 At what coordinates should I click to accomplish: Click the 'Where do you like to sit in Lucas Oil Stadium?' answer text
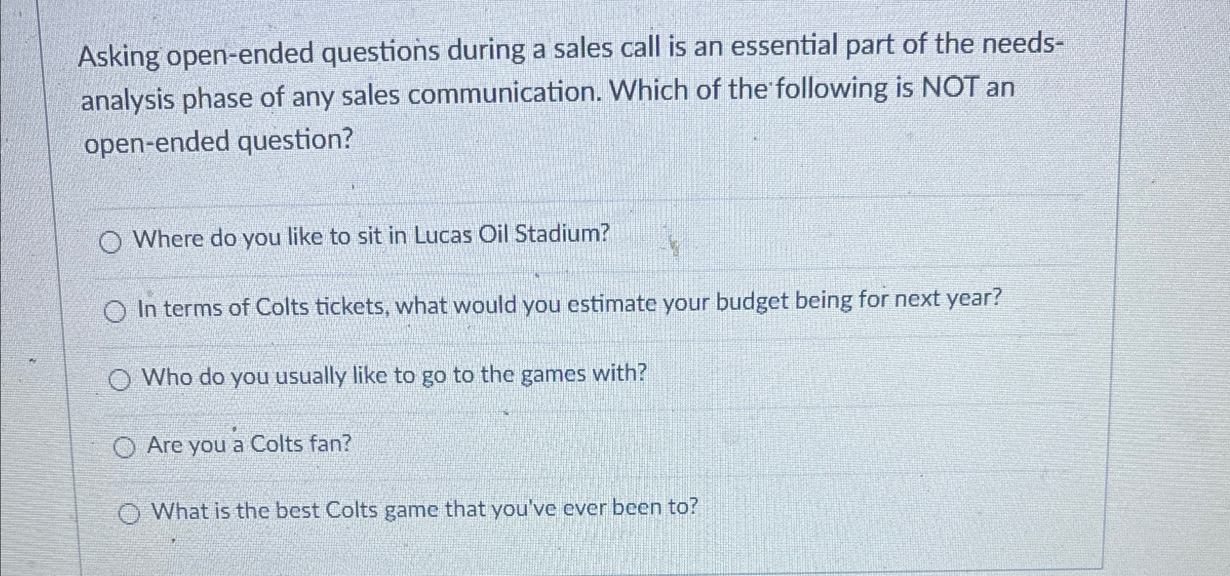click(x=372, y=236)
